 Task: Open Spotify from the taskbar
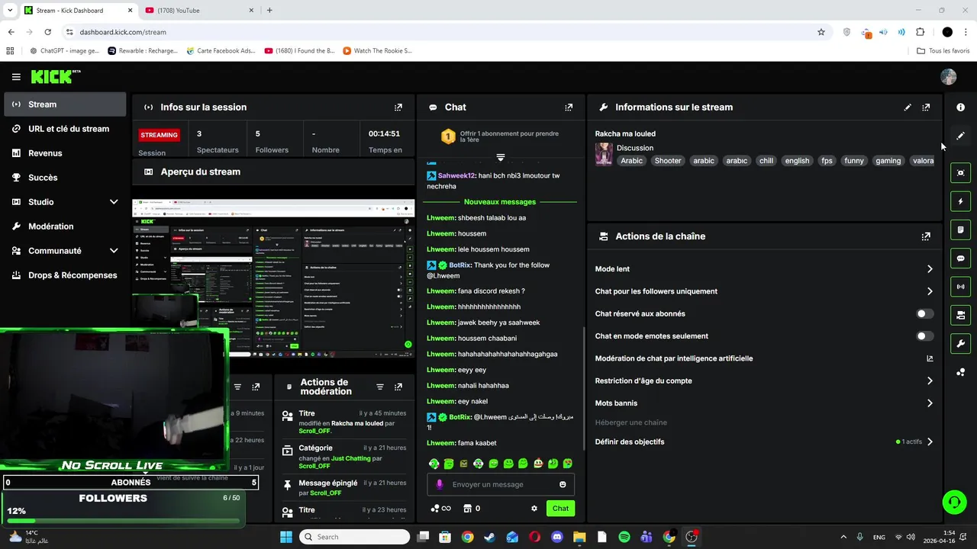pos(624,537)
